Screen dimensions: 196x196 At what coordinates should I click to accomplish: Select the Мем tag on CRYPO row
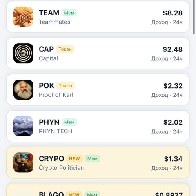tap(93, 158)
